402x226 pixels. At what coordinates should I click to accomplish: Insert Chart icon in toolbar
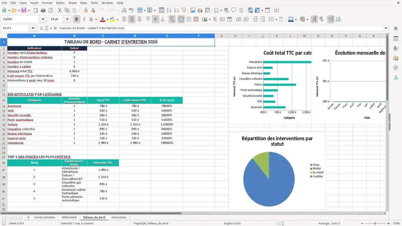pos(200,10)
